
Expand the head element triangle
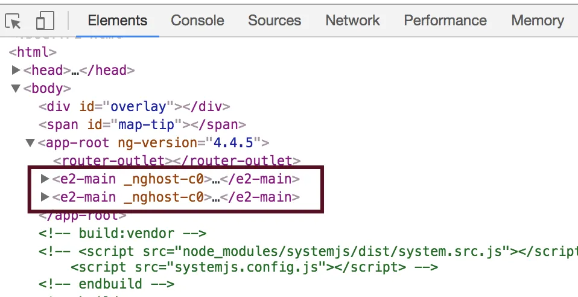16,70
